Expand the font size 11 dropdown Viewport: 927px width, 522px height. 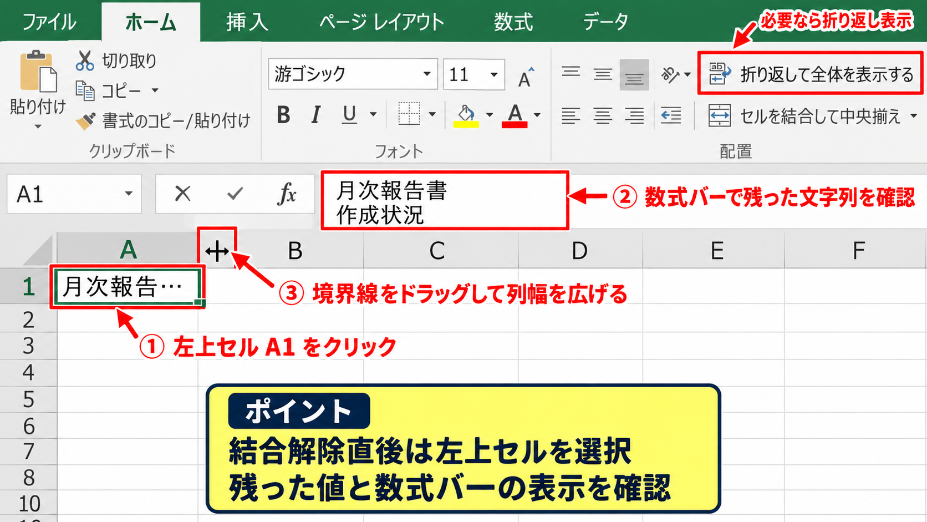point(493,74)
